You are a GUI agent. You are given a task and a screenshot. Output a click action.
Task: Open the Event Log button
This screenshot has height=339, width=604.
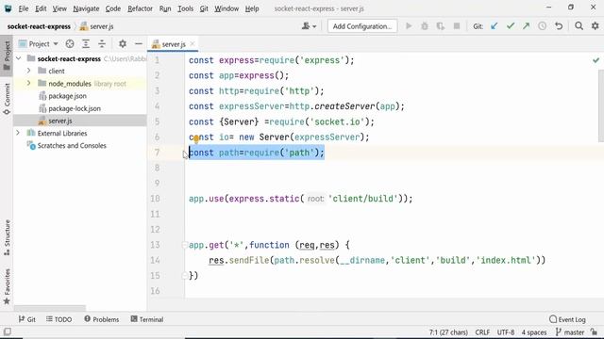click(x=568, y=319)
